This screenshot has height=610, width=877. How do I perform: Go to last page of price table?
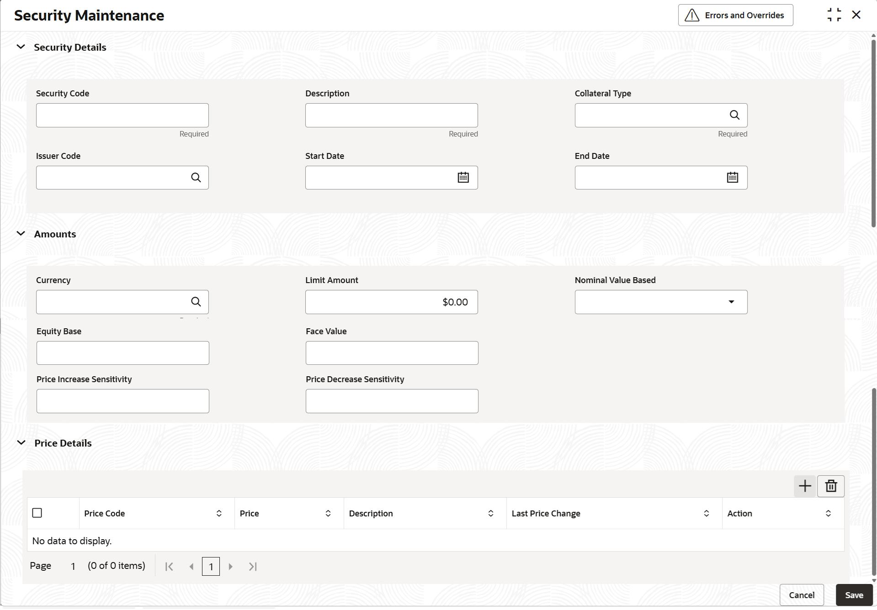pos(253,567)
